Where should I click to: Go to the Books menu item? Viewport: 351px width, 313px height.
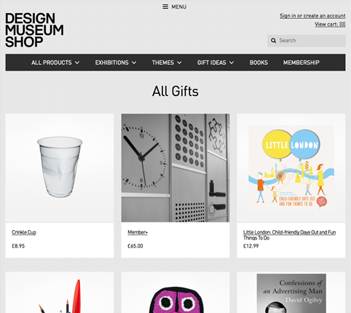pyautogui.click(x=259, y=63)
